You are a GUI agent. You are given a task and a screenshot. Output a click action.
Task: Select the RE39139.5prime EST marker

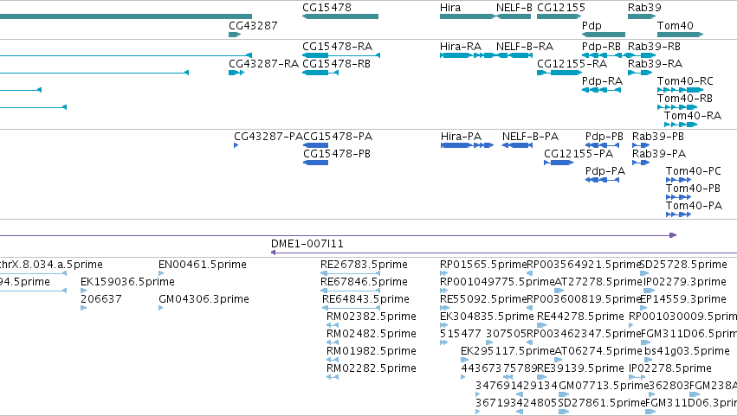(x=541, y=377)
